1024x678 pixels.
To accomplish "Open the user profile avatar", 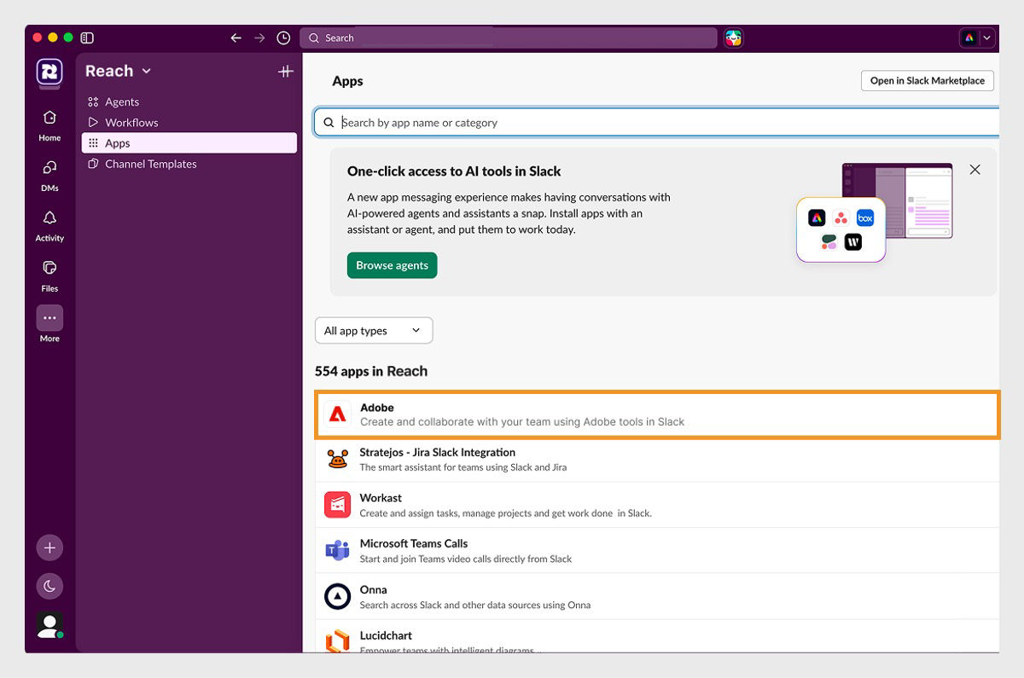I will 49,625.
